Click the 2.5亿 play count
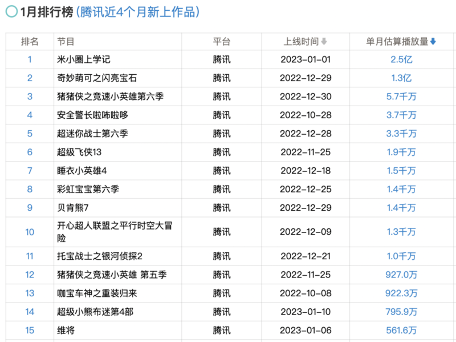The image size is (456, 342). pos(401,59)
